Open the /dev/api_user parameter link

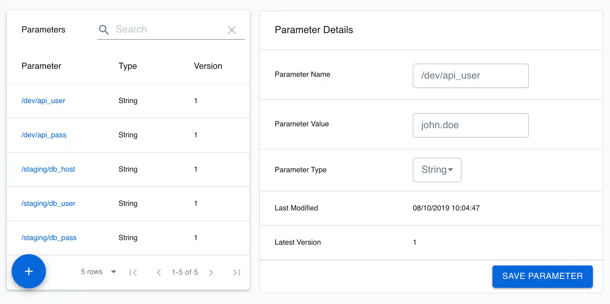point(43,101)
